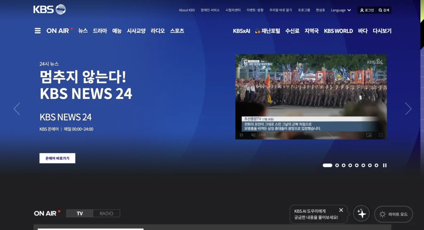This screenshot has height=230, width=424.
Task: Open the 스포츠 menu
Action: pyautogui.click(x=177, y=31)
